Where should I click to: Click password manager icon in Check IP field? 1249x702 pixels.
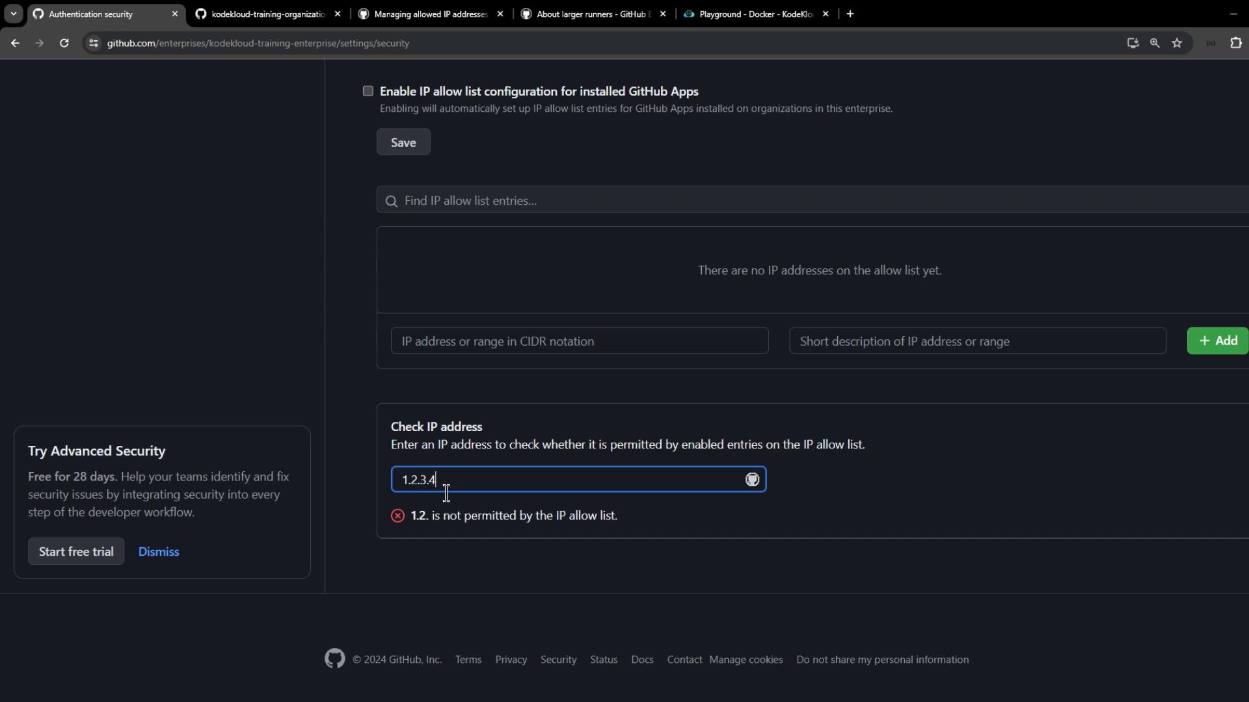[x=752, y=480]
